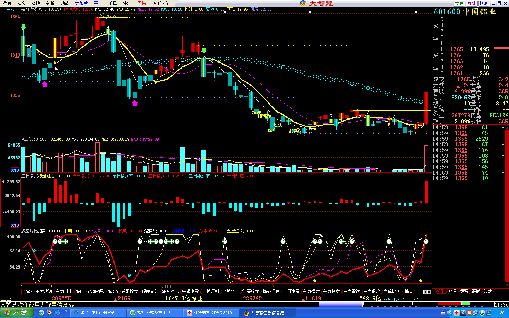Image resolution: width=509 pixels, height=318 pixels.
Task: Click the system tray clock showing 11:30
Action: 499,313
